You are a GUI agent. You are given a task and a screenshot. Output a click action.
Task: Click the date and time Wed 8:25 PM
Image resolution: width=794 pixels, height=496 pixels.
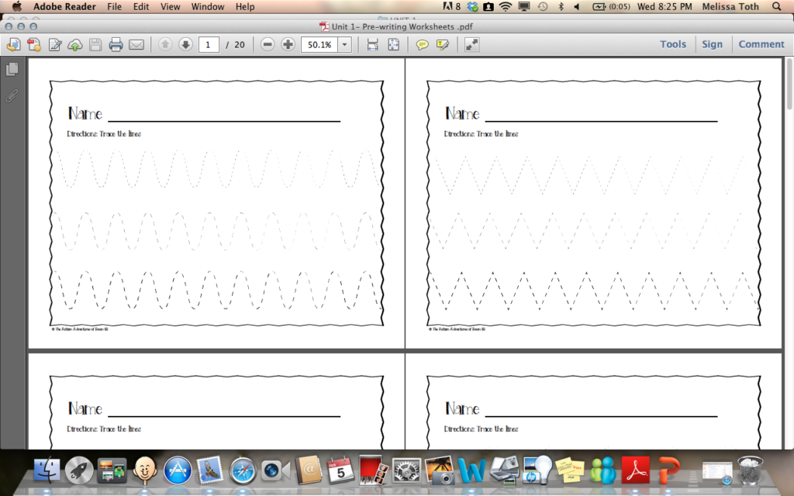coord(665,6)
